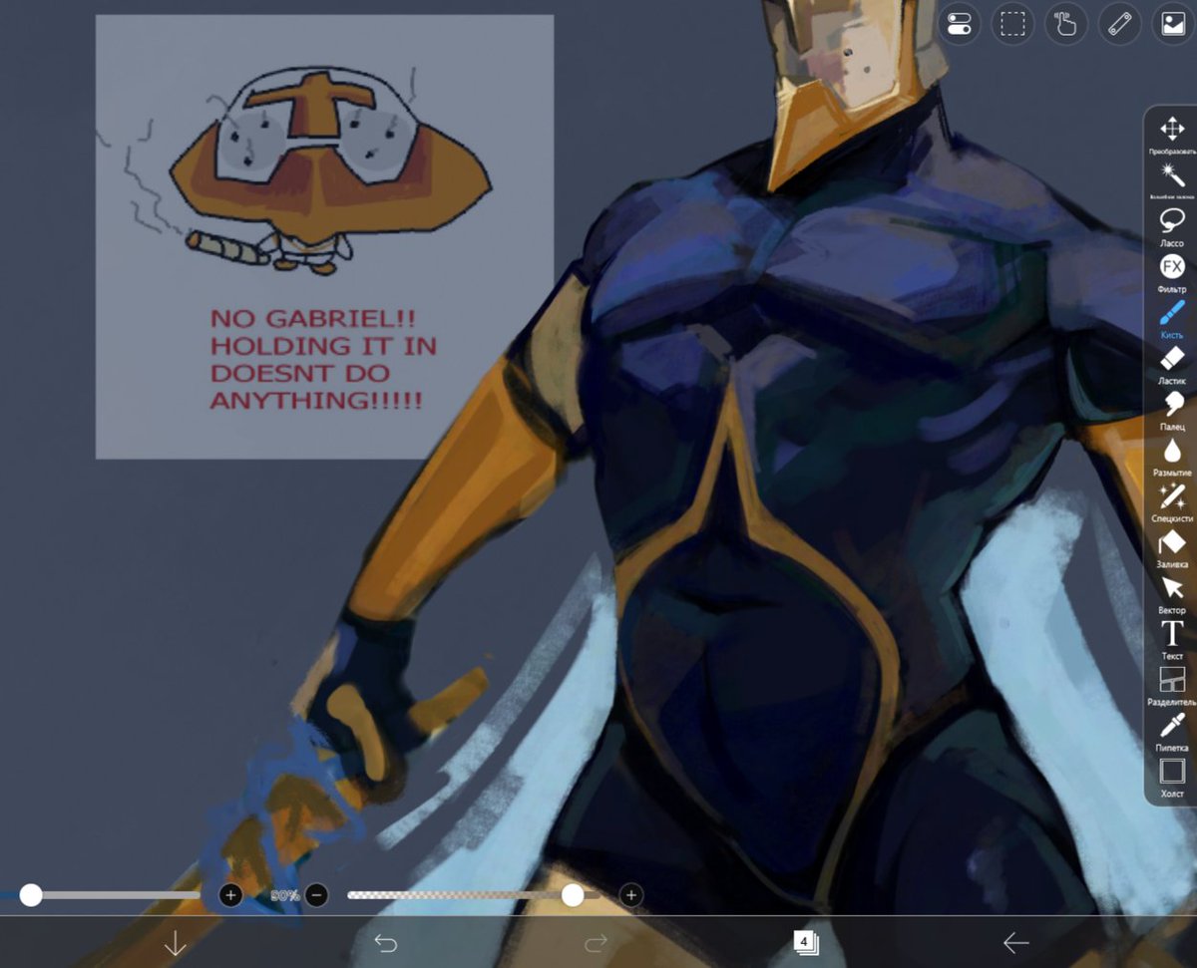
Task: Open the layers panel showing 4
Action: [805, 941]
